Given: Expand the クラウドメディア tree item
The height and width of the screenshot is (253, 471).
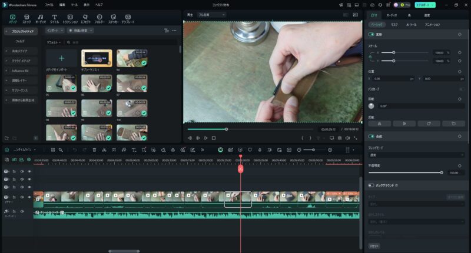Looking at the screenshot, I should 6,61.
